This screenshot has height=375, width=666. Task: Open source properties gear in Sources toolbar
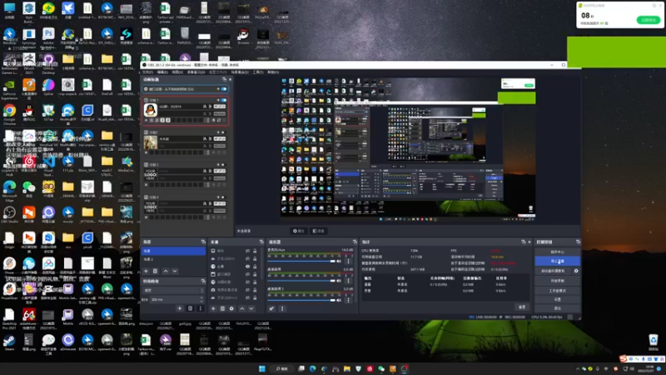tap(231, 308)
